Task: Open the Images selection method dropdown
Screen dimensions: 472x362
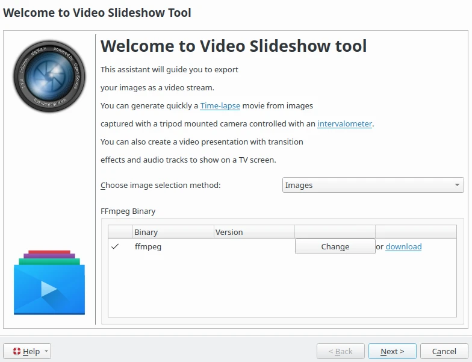Action: point(373,186)
